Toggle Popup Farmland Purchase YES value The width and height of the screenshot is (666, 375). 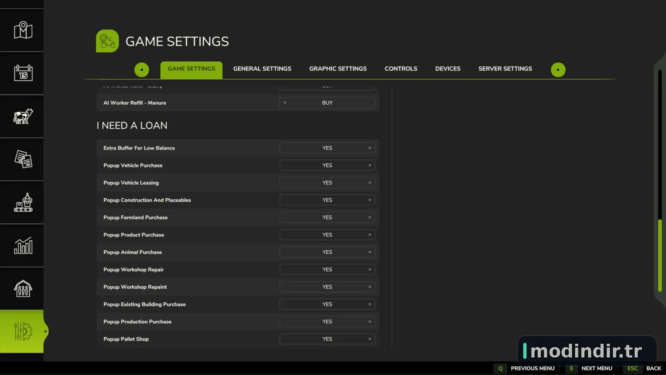point(327,217)
